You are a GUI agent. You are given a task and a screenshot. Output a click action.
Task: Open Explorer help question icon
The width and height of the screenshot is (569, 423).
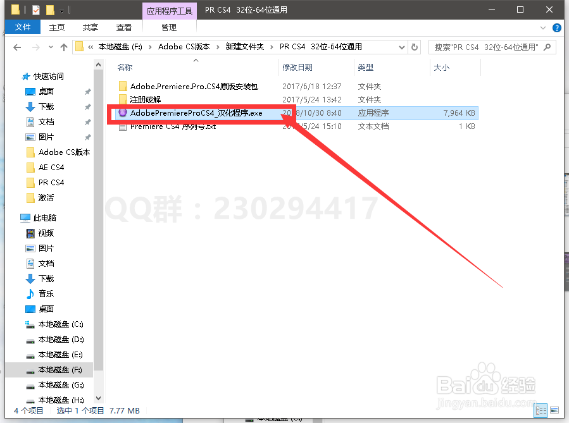click(557, 28)
